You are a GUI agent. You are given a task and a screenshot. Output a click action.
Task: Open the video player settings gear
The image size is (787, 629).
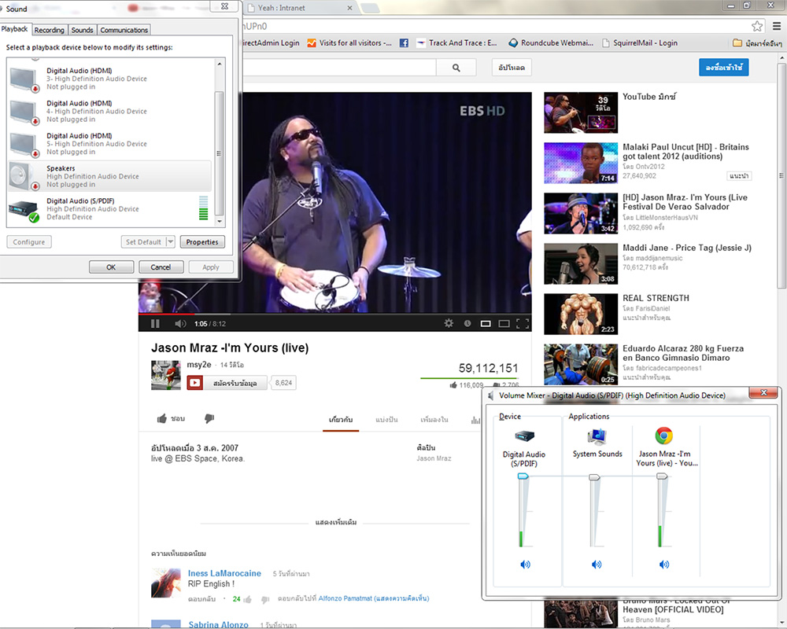449,323
